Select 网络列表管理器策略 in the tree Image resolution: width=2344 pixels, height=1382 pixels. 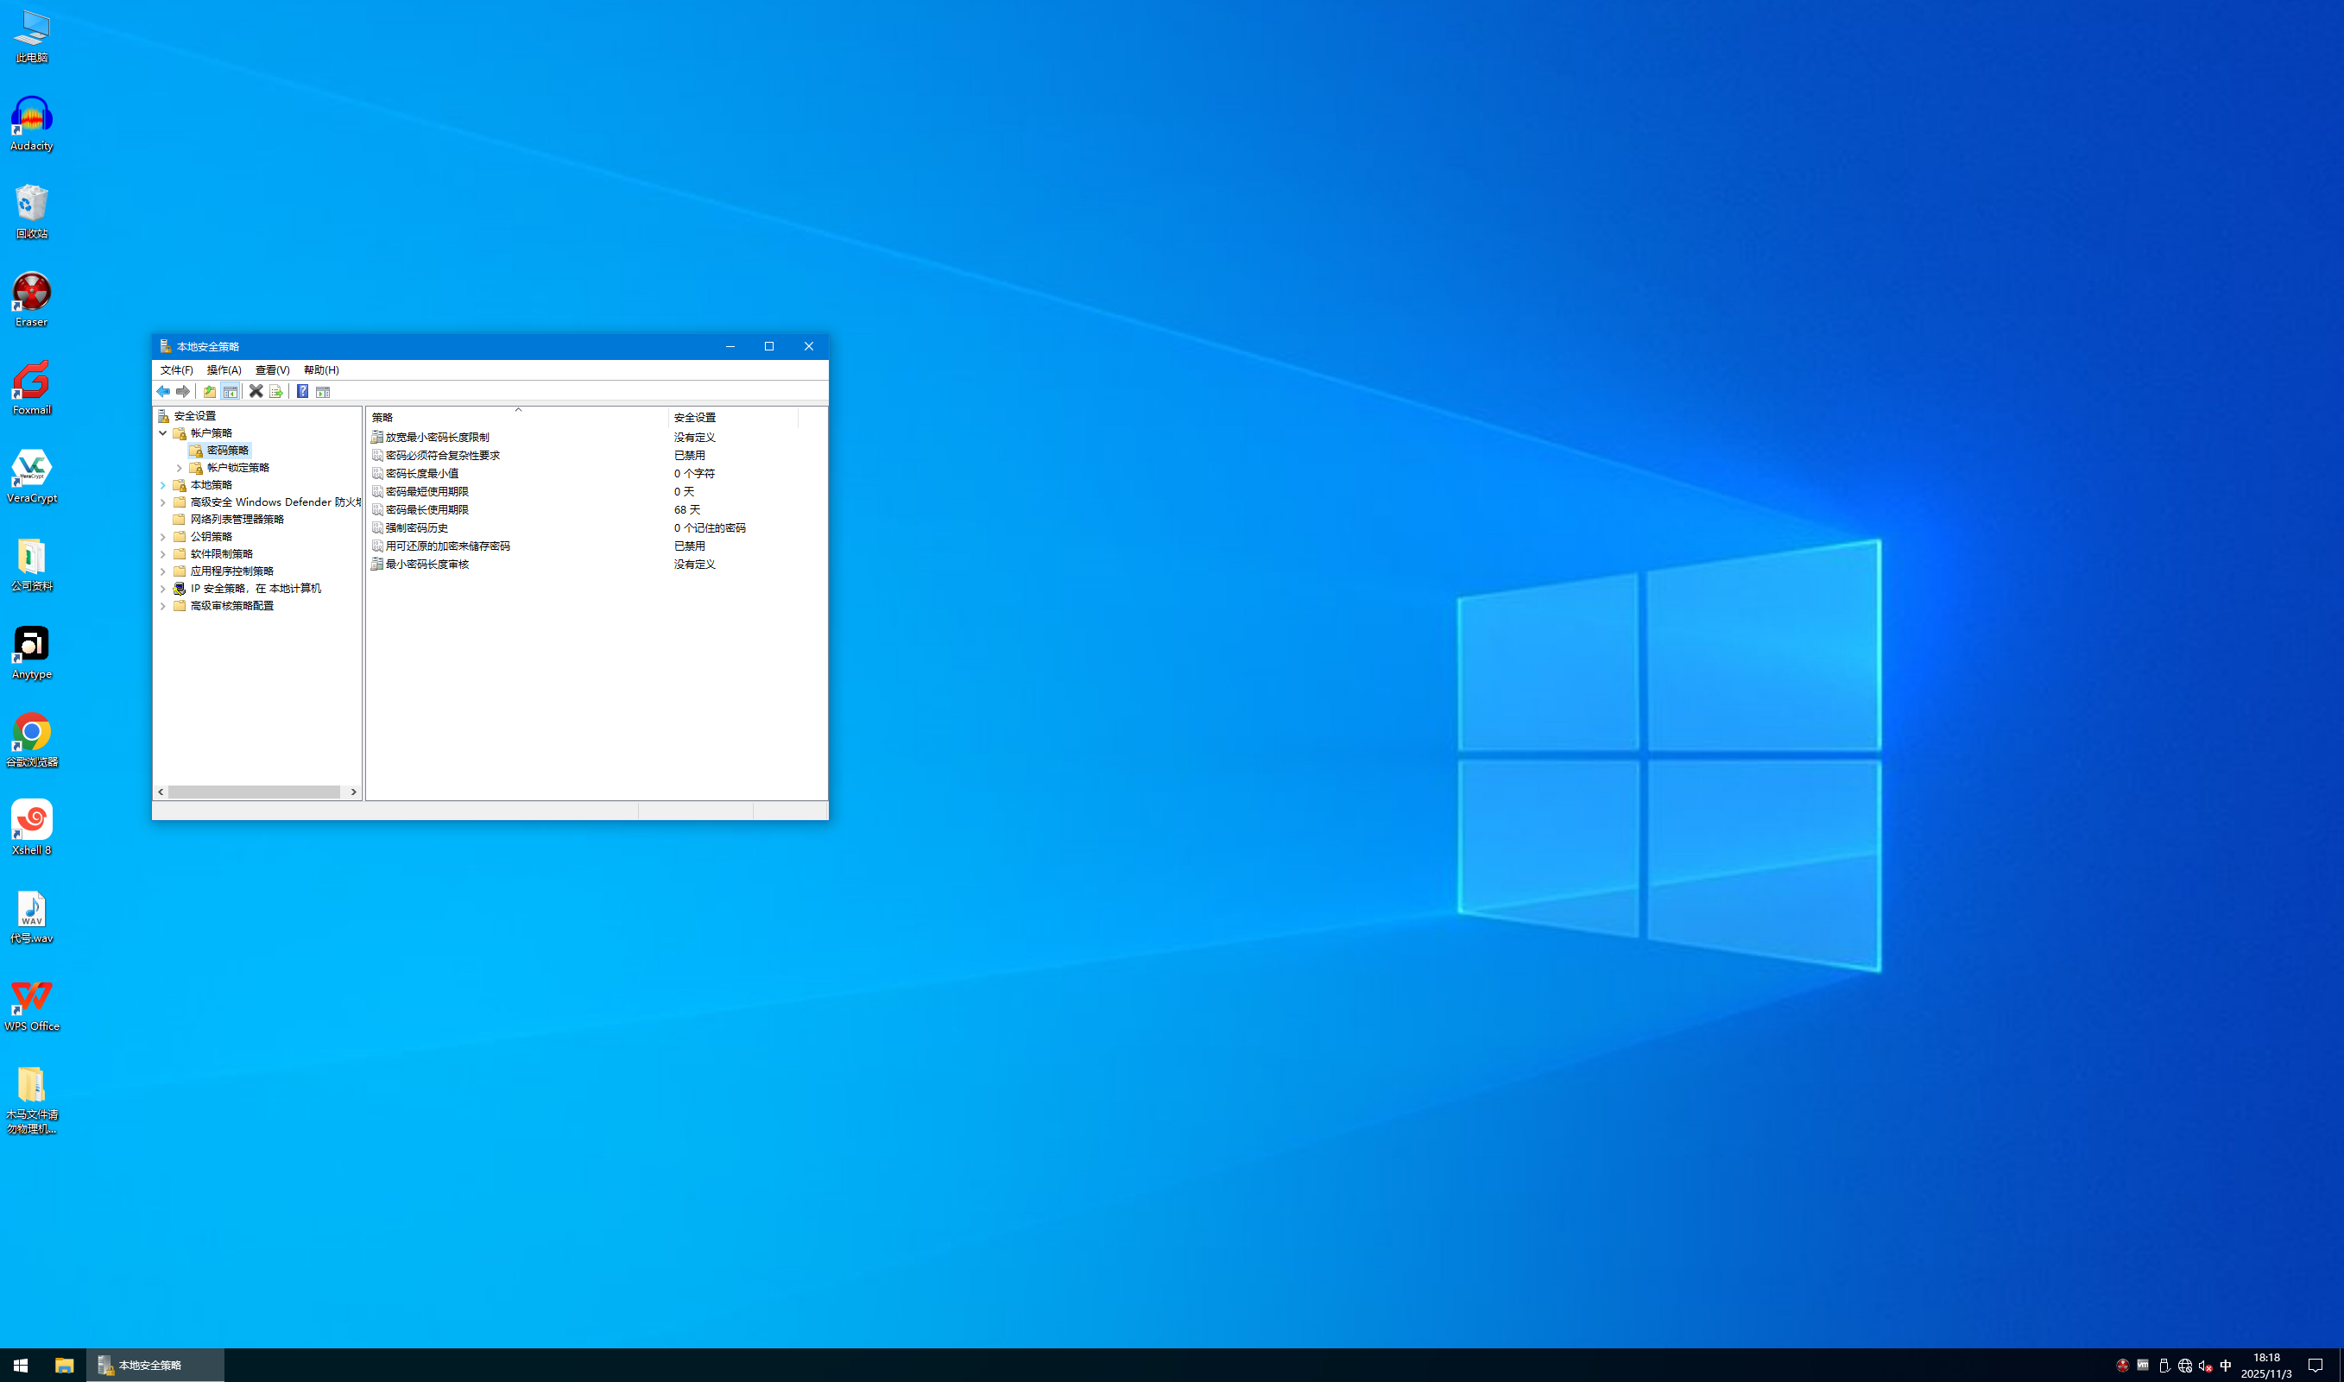pyautogui.click(x=237, y=520)
